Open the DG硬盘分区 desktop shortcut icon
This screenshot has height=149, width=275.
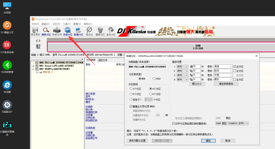[7, 25]
